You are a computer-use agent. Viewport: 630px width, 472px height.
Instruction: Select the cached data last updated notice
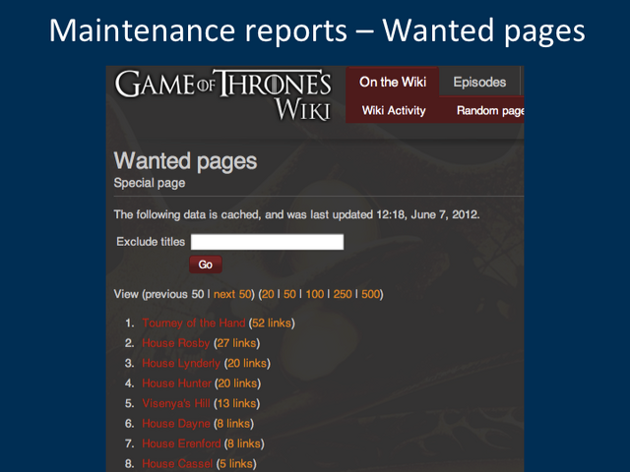[296, 214]
